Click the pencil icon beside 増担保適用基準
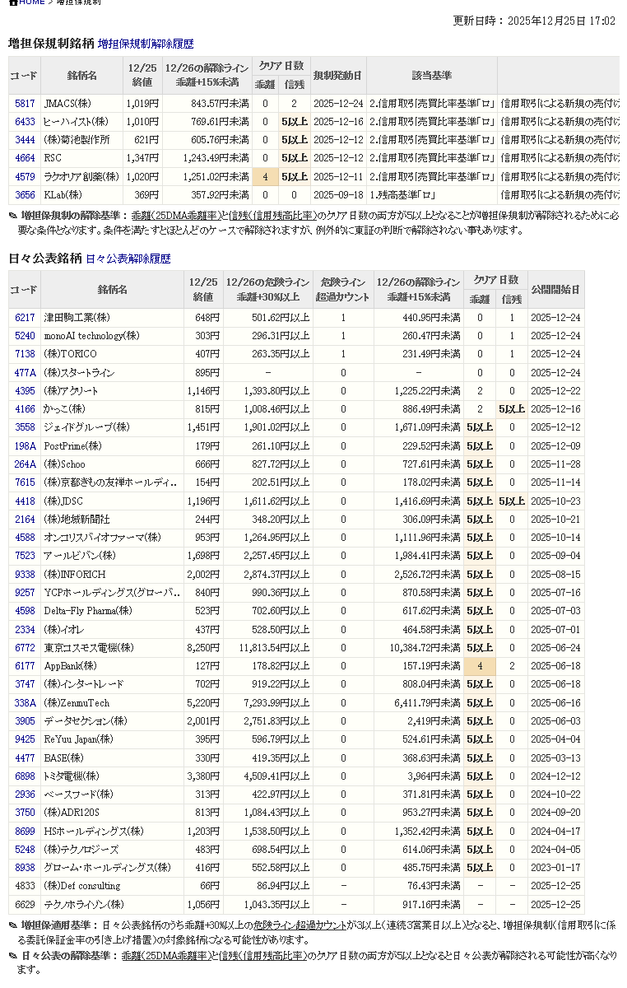Screen dimensions: 627x988 click(x=12, y=925)
